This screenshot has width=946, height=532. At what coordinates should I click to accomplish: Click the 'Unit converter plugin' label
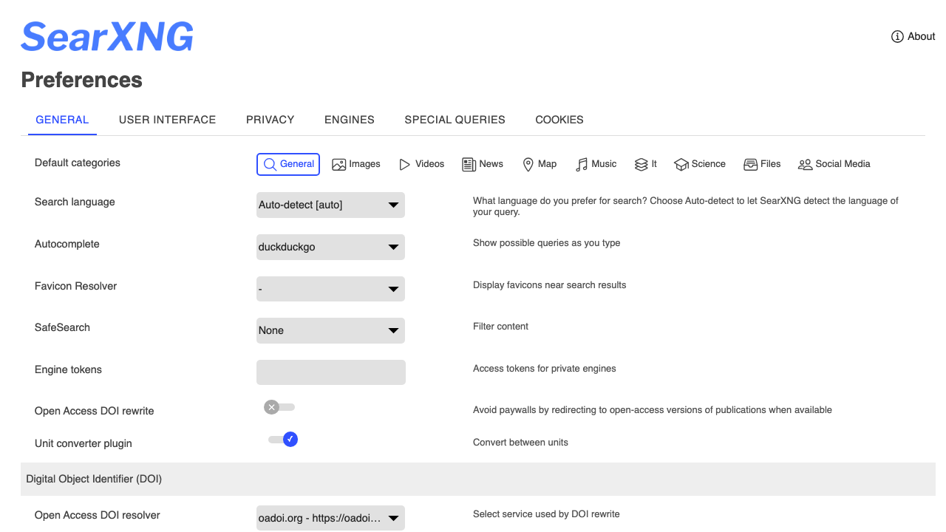[84, 443]
